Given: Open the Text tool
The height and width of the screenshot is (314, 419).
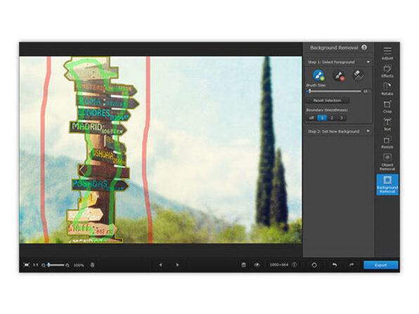Looking at the screenshot, I should (387, 124).
